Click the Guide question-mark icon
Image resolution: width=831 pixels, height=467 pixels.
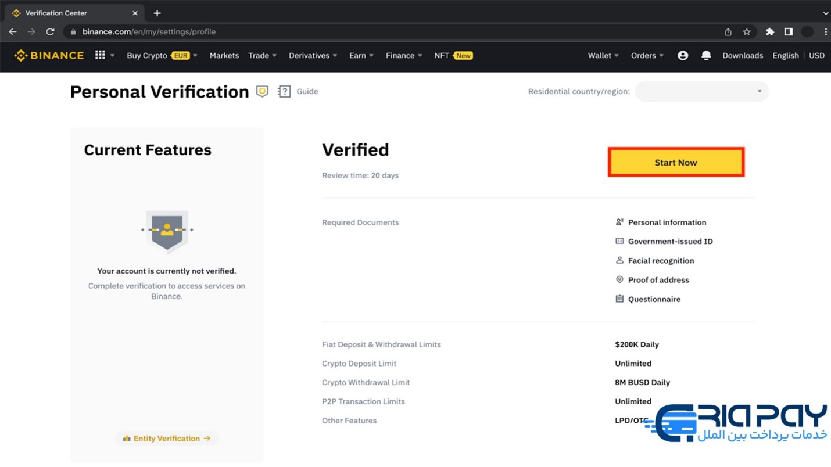click(284, 91)
